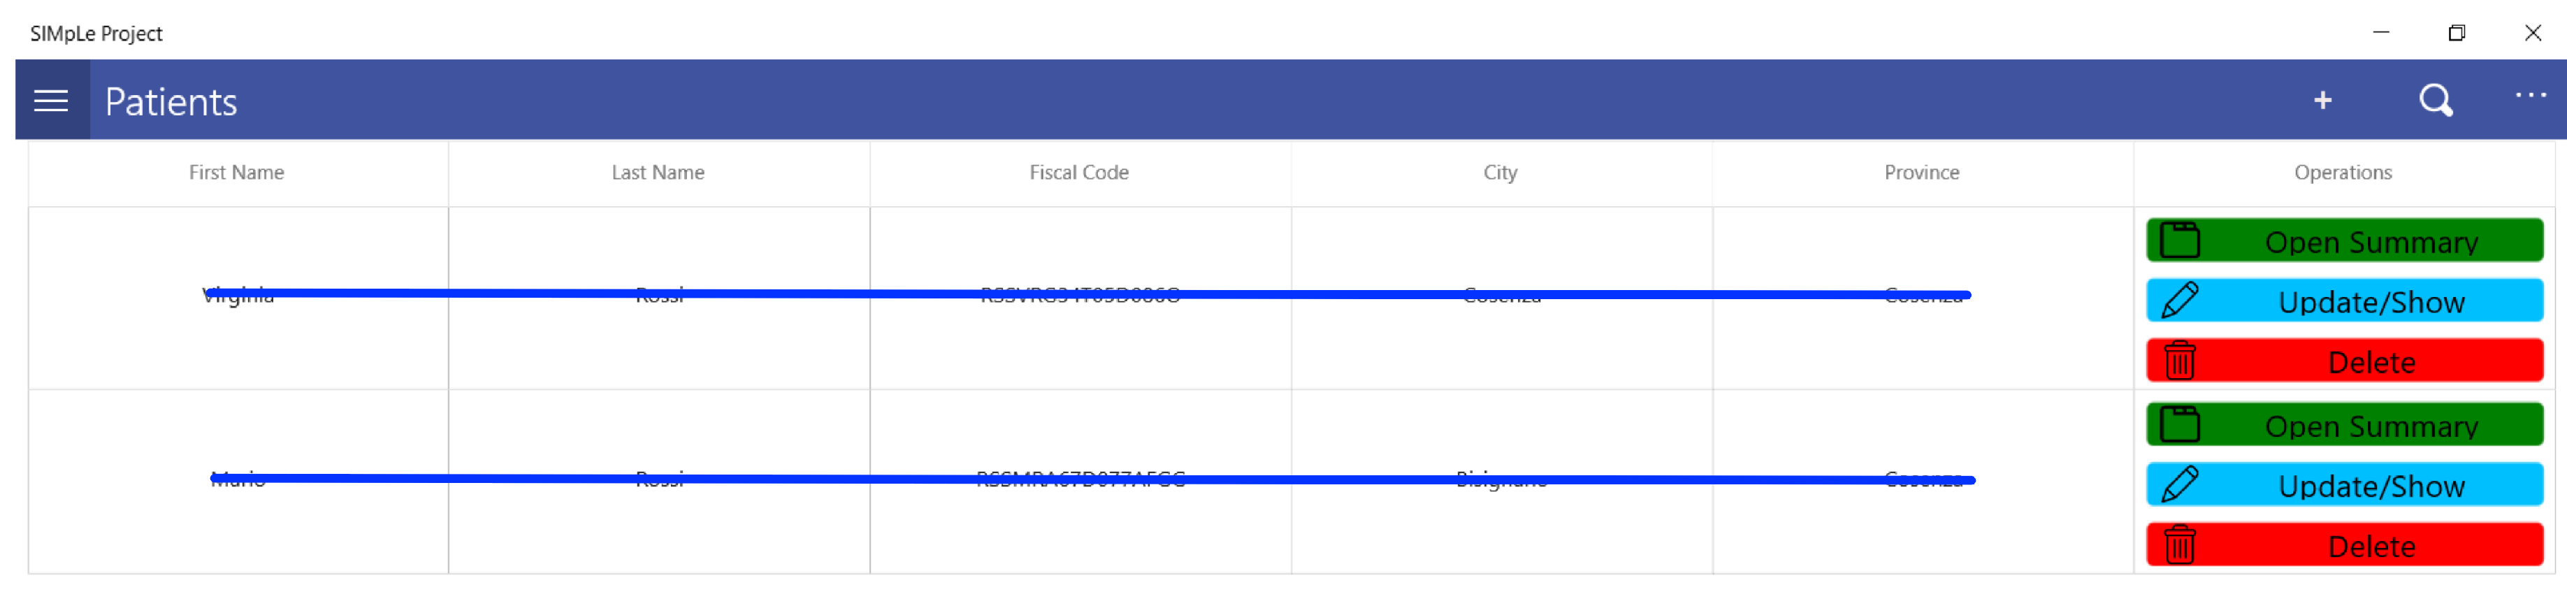
Task: Select the first patient's fiscal code cell
Action: click(x=1080, y=295)
